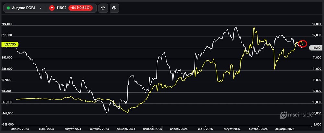Viewport: 324px width, 133px height.
Task: Toggle the eye visibility button
Action: (x=114, y=8)
